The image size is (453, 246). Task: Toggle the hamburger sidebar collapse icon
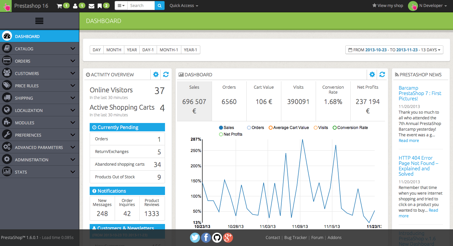pyautogui.click(x=39, y=21)
